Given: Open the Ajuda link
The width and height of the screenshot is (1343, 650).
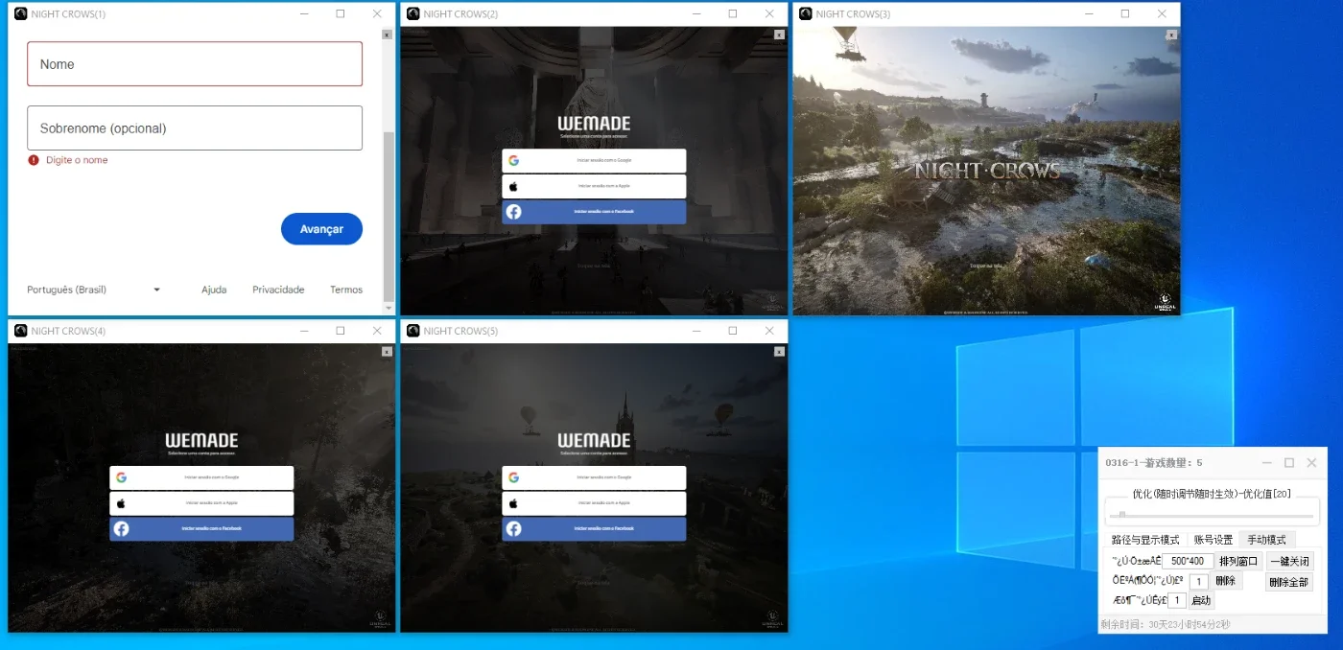Looking at the screenshot, I should (214, 290).
